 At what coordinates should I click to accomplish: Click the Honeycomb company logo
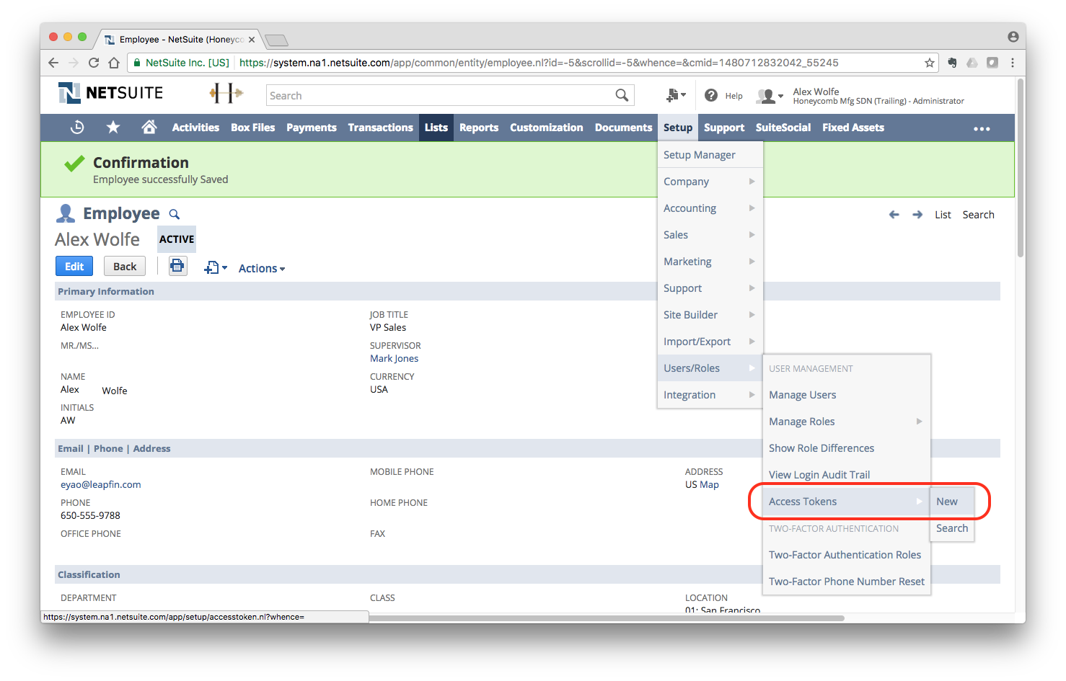[226, 93]
